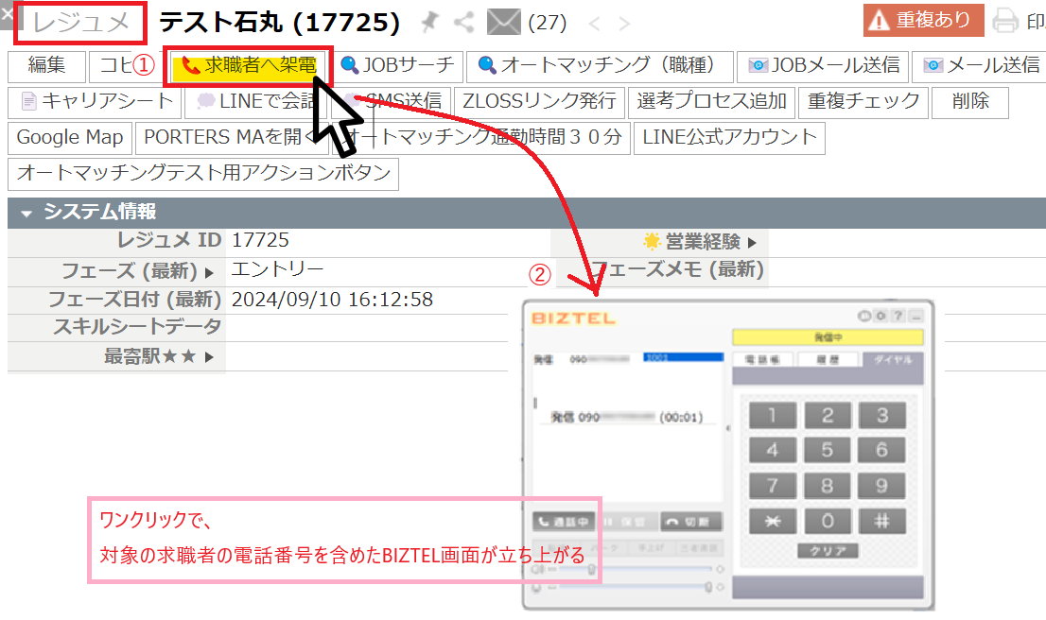Click the 編集 edit button
The image size is (1046, 620).
(46, 65)
